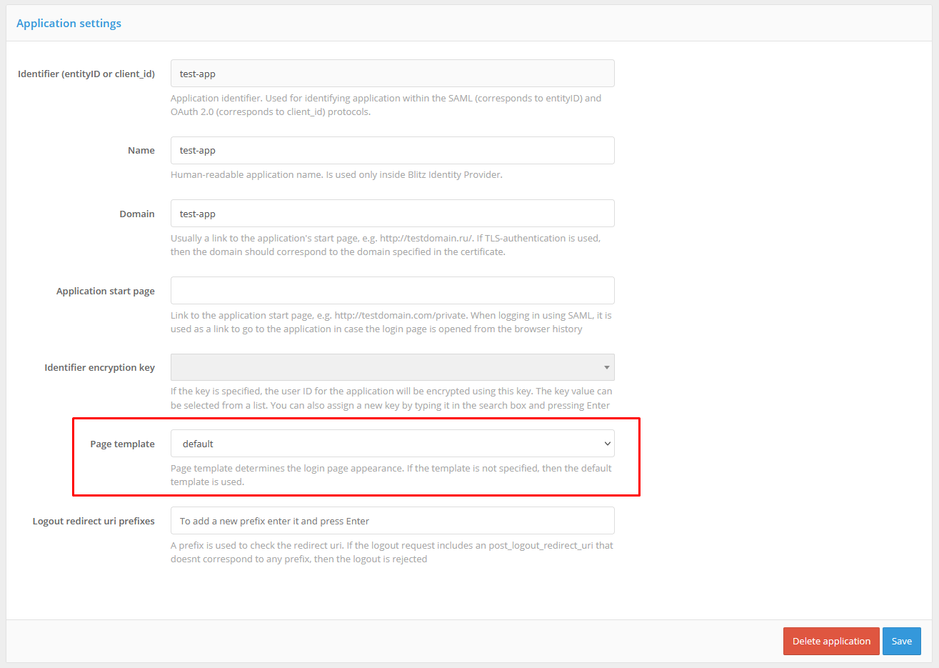
Task: Click the "Page template" label
Action: pos(122,444)
